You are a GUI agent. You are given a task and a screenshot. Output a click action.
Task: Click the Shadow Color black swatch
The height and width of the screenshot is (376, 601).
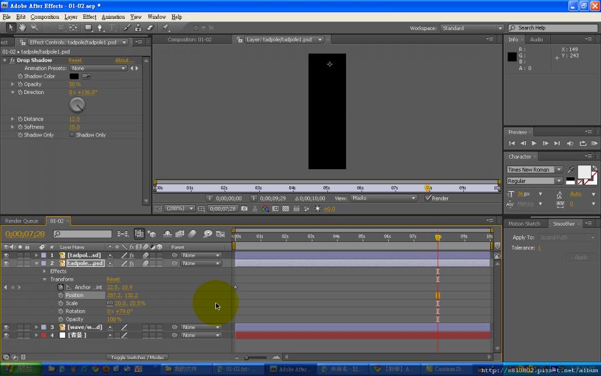[74, 76]
